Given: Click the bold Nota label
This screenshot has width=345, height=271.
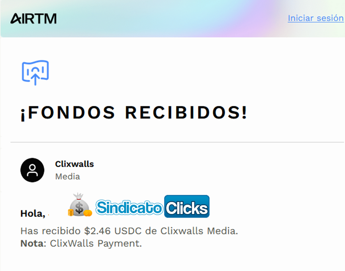Looking at the screenshot, I should pyautogui.click(x=32, y=244).
